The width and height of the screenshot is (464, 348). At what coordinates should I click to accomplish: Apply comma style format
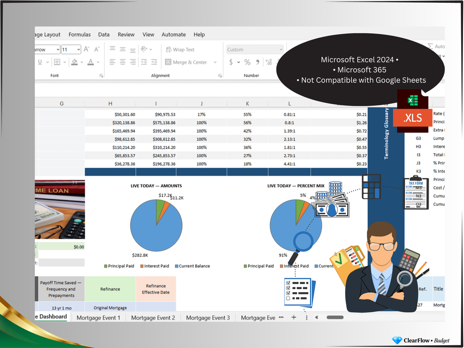(257, 62)
